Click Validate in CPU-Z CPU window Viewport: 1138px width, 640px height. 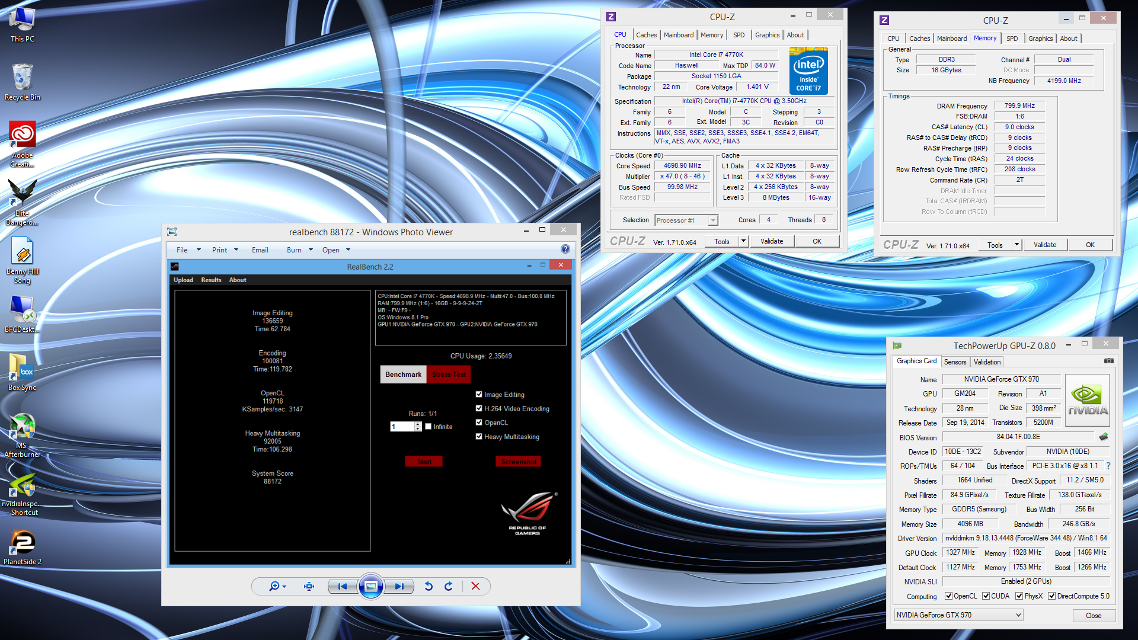[x=772, y=241]
